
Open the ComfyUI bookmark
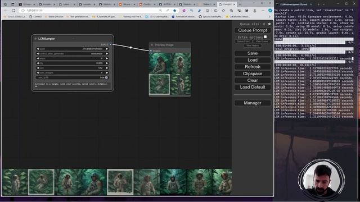35,16
